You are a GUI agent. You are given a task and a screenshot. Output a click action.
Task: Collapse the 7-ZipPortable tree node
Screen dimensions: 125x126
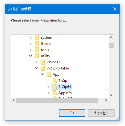pyautogui.click(x=36, y=68)
